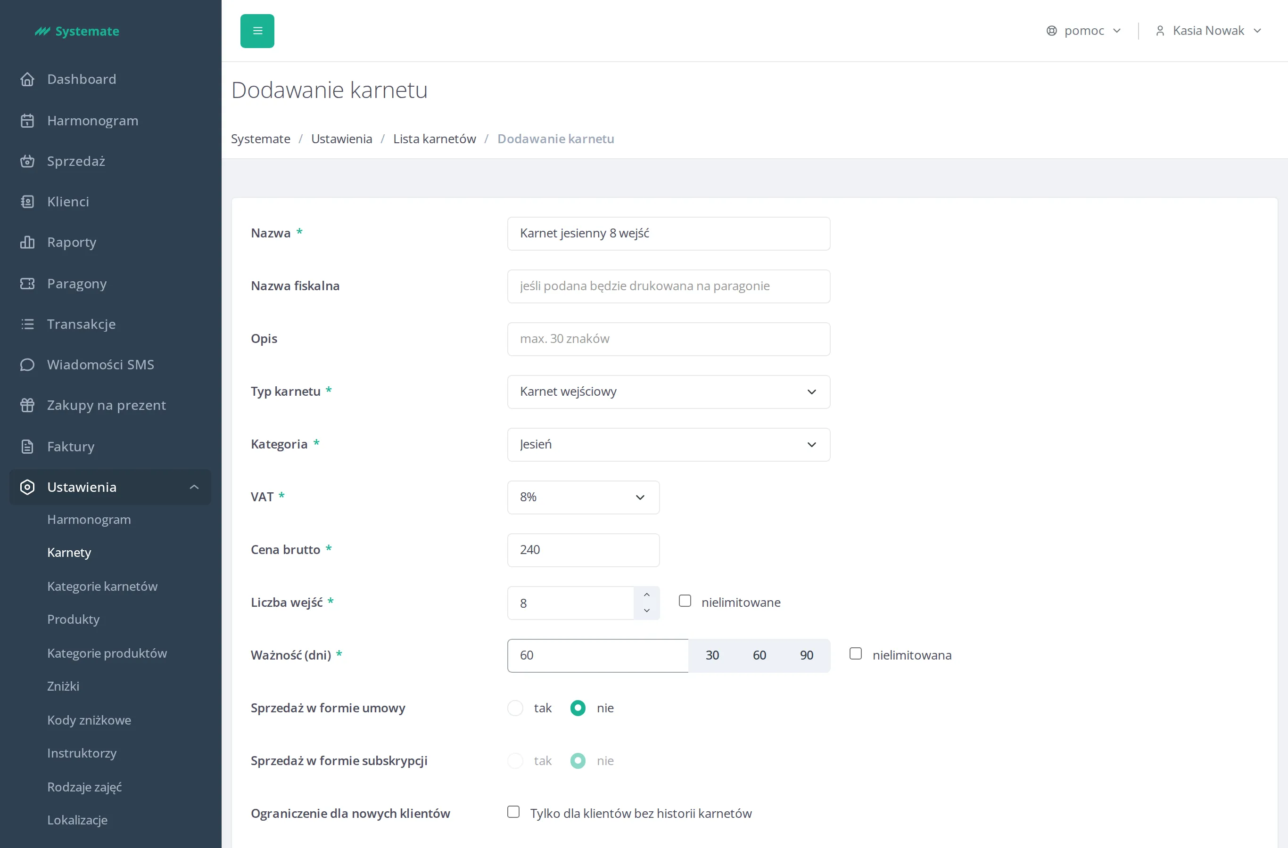
Task: Go to Lokalizacje submenu item
Action: tap(77, 820)
